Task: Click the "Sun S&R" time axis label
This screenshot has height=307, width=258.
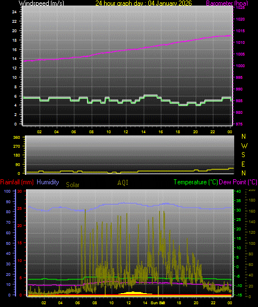Action: (x=158, y=303)
